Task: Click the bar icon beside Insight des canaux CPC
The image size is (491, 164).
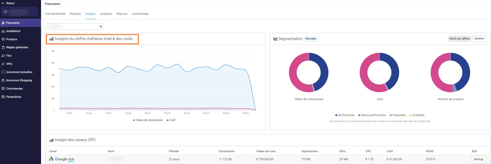Action: tap(51, 140)
